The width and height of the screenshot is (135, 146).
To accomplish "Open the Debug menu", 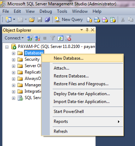I will click(x=46, y=11).
